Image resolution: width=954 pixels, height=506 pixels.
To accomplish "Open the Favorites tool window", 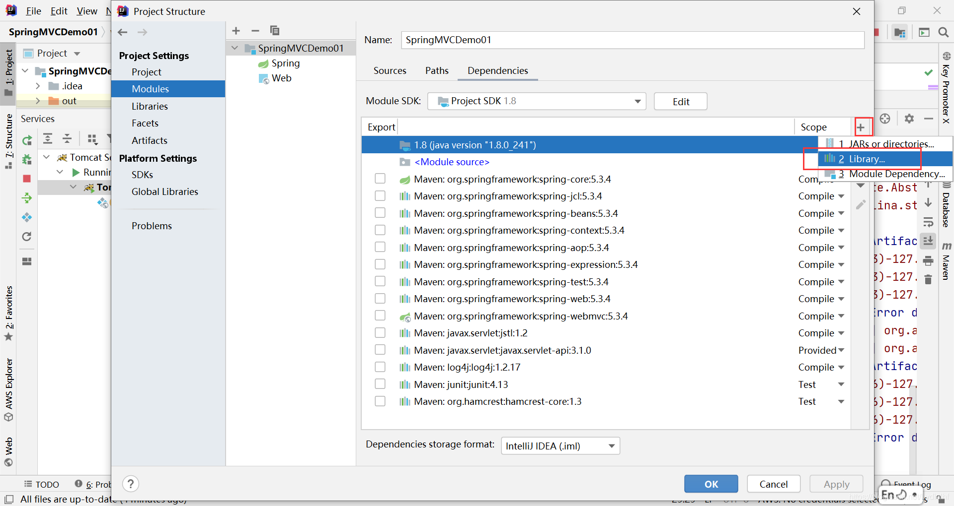I will (x=9, y=314).
